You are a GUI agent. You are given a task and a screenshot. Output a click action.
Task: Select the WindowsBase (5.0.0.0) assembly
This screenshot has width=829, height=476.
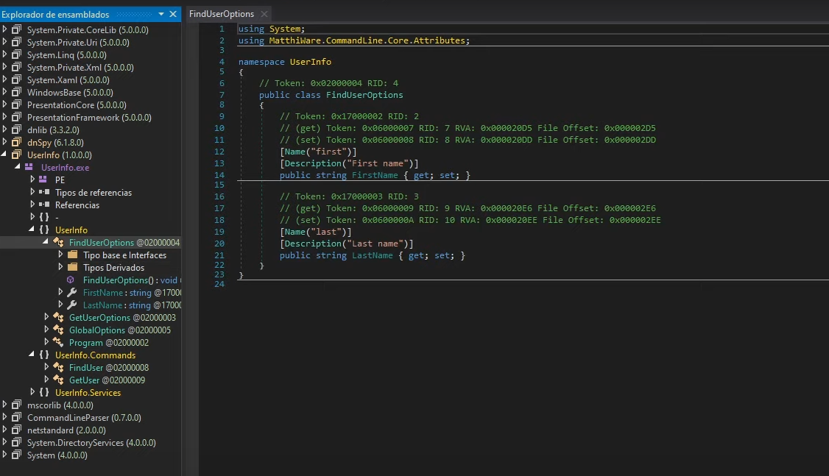pos(71,93)
